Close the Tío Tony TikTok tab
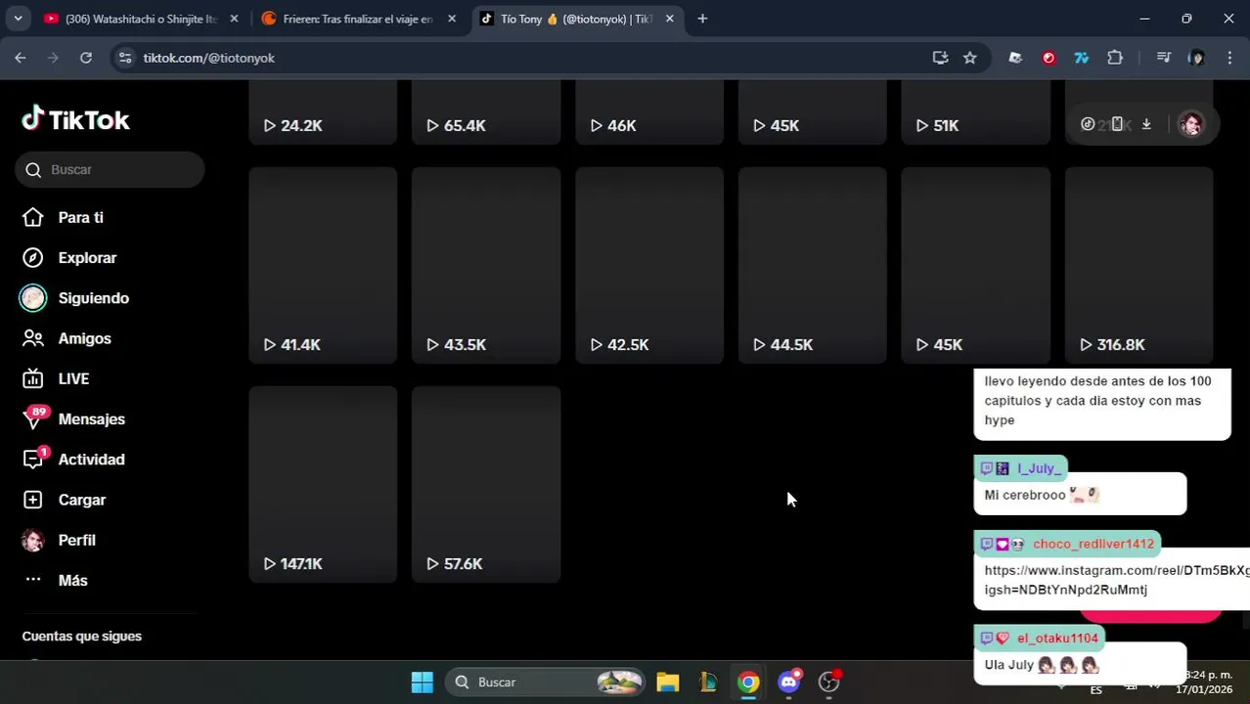Viewport: 1250px width, 704px height. [670, 19]
